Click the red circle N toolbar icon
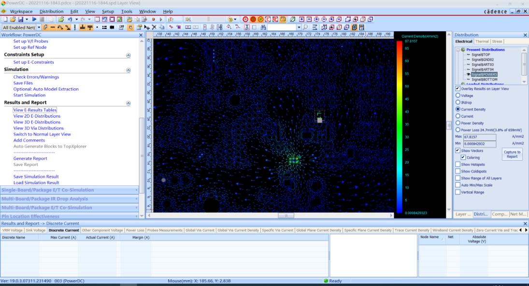Screen dimensions: 529x286 pos(245,19)
